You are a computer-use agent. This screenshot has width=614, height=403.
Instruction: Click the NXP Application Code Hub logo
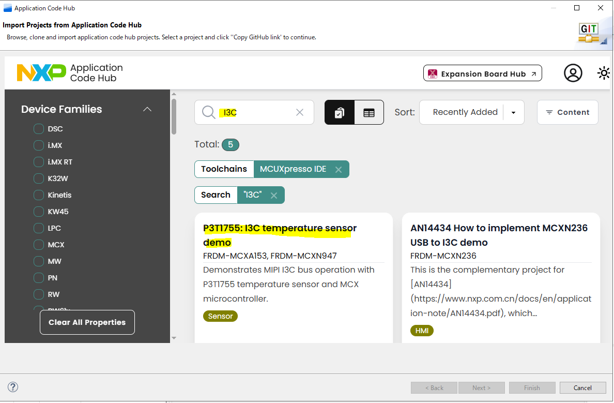click(x=70, y=73)
